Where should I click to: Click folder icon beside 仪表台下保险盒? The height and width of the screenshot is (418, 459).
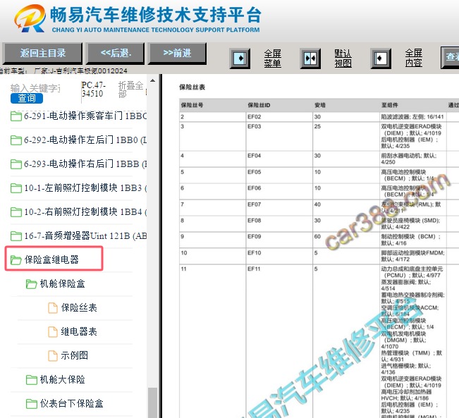click(31, 404)
